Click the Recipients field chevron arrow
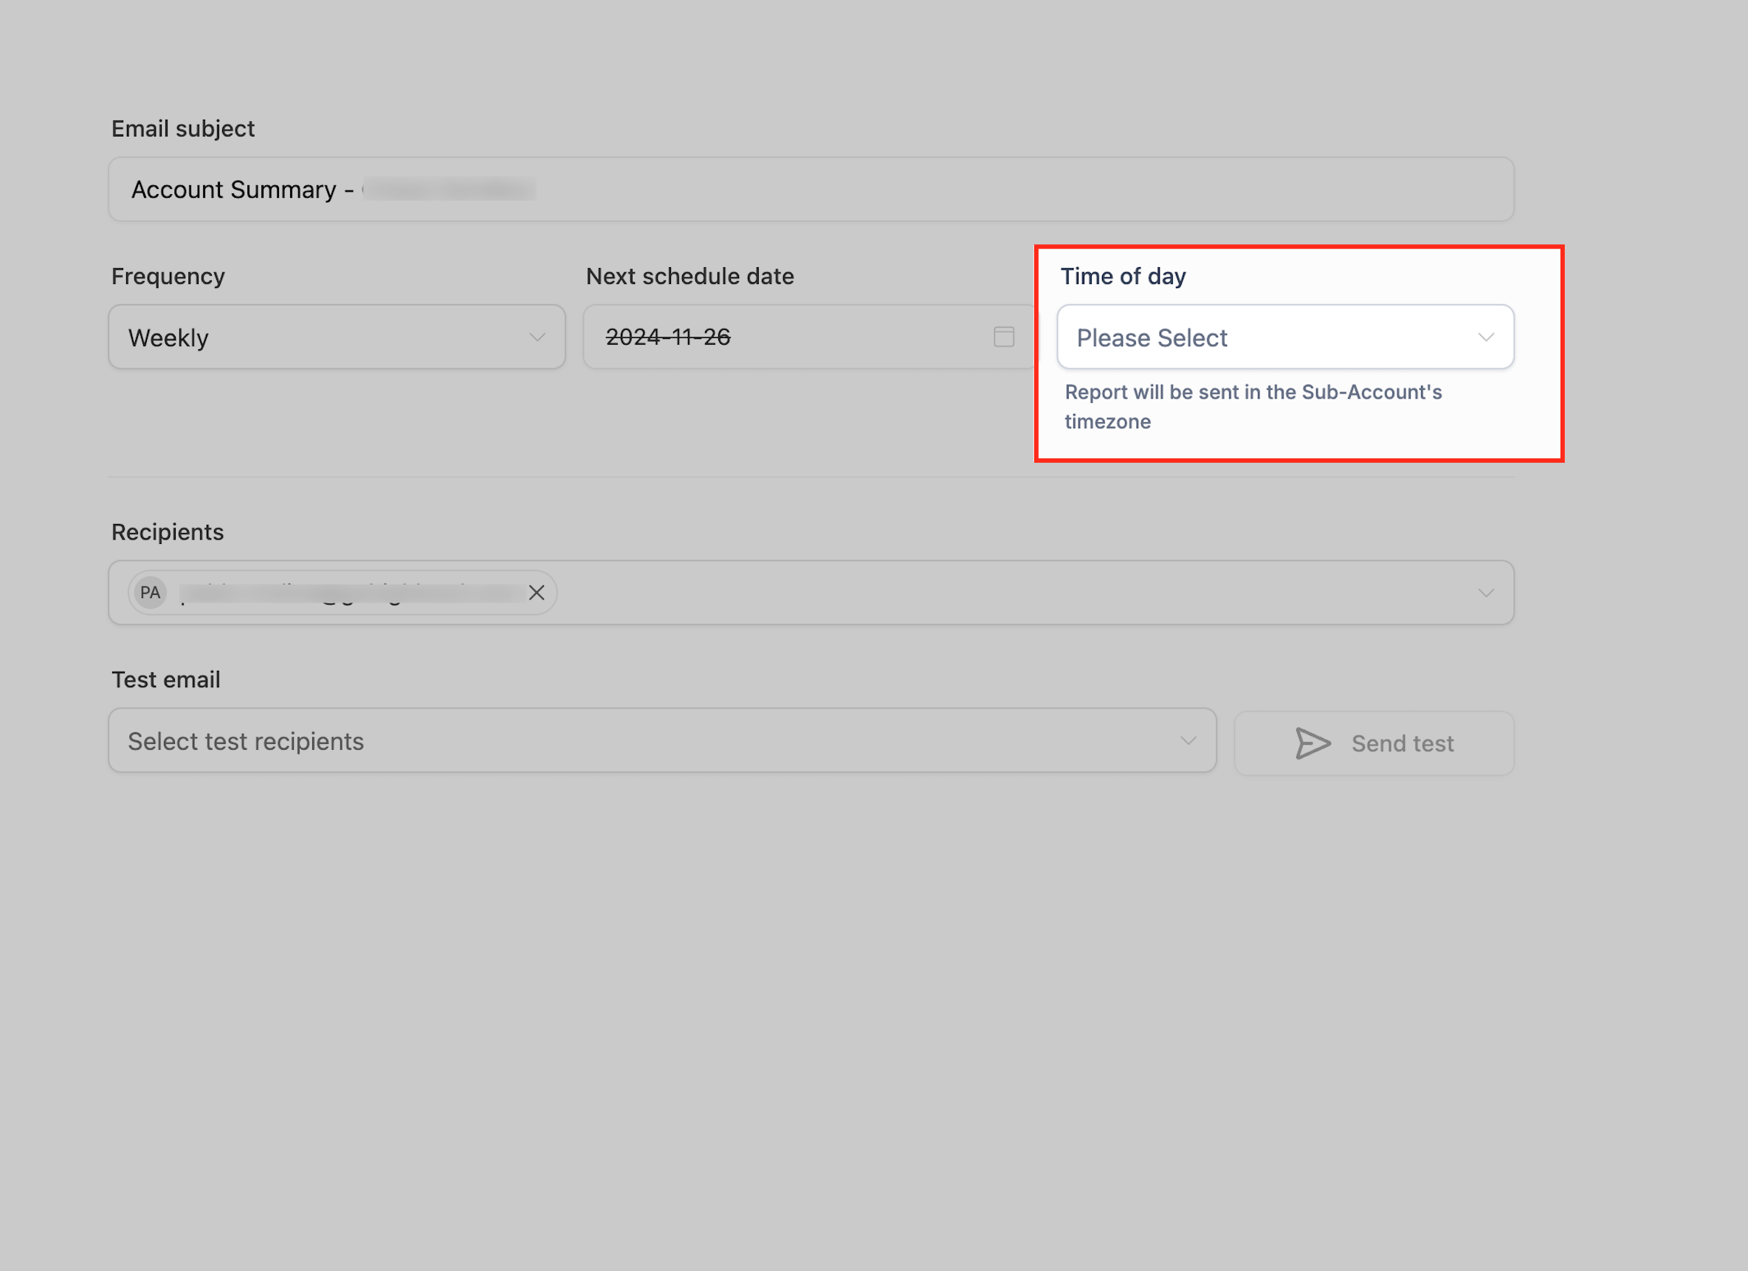This screenshot has height=1271, width=1748. (x=1486, y=593)
